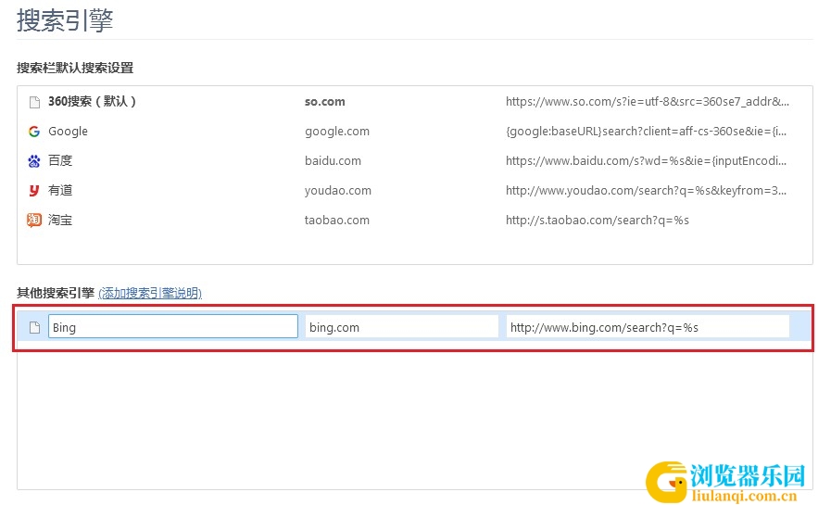Open the 添加搜索引擎说明 link

150,293
